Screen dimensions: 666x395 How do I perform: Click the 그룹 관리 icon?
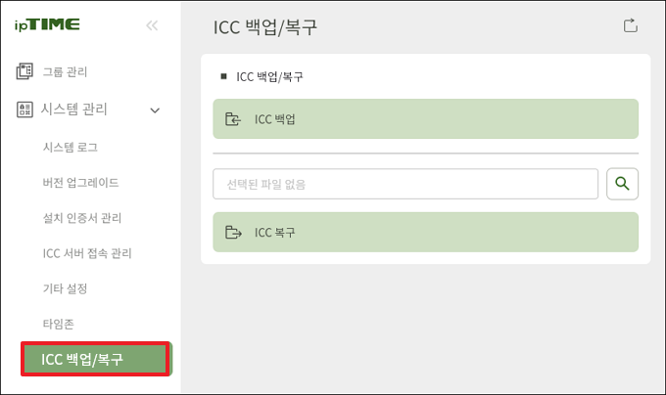tap(25, 71)
